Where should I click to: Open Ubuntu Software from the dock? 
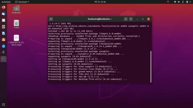coord(3,40)
